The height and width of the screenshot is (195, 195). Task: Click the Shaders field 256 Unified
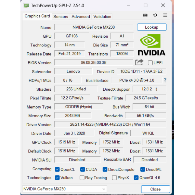pyautogui.click(x=76, y=89)
